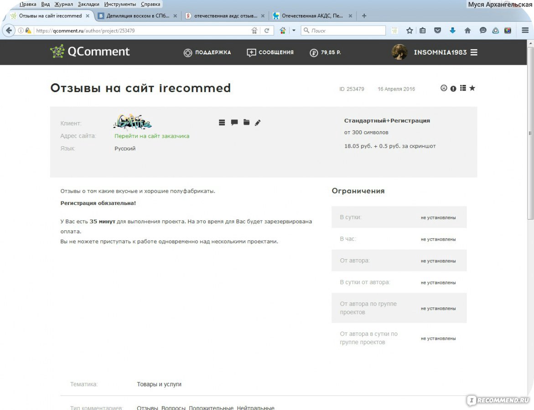Switch to tab отечественная акдс отзыв
This screenshot has width=534, height=410.
[225, 15]
